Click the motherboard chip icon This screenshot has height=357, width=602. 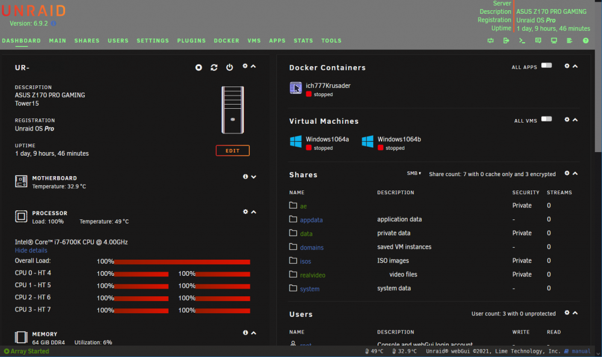pyautogui.click(x=21, y=182)
